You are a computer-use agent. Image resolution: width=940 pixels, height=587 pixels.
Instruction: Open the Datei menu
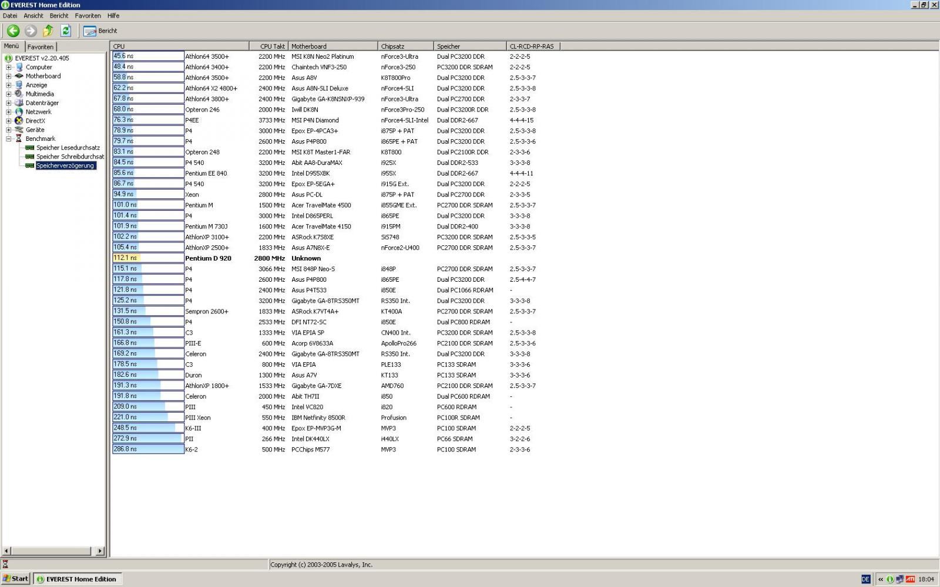click(x=10, y=16)
